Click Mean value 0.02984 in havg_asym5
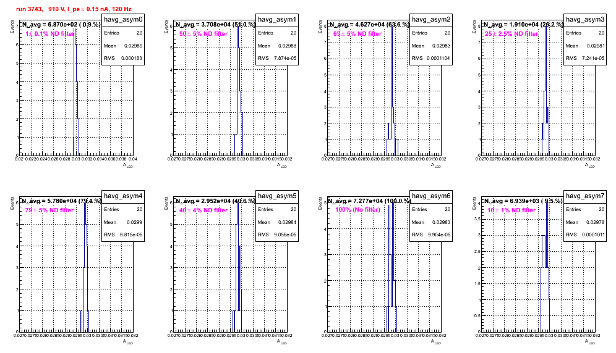 287,222
